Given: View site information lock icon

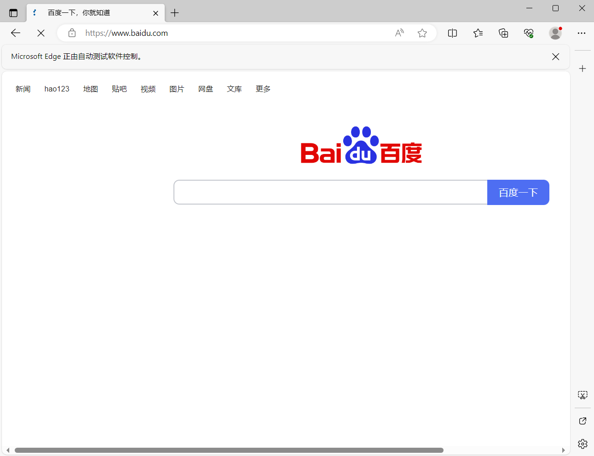Looking at the screenshot, I should 72,33.
